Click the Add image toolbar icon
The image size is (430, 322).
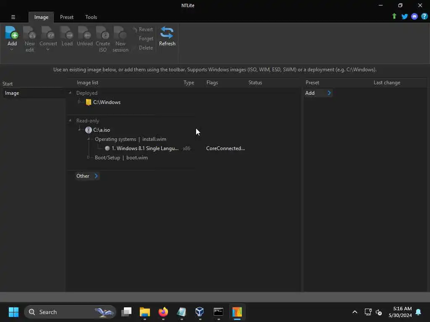(x=12, y=33)
